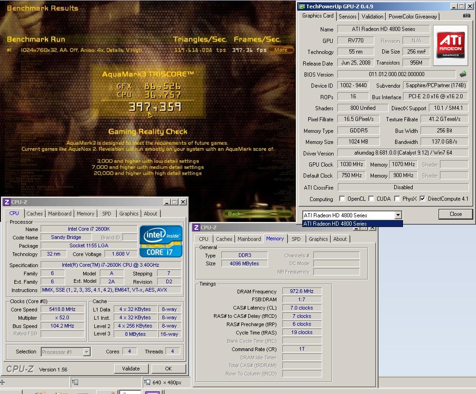Click the Level 3 cache value 8 MBytes
Screen dimensions: 476x394
135,334
